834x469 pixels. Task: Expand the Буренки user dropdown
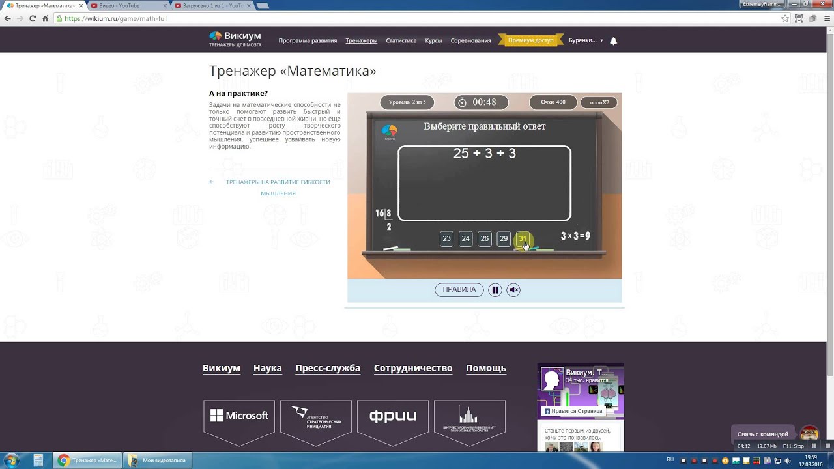tap(586, 40)
